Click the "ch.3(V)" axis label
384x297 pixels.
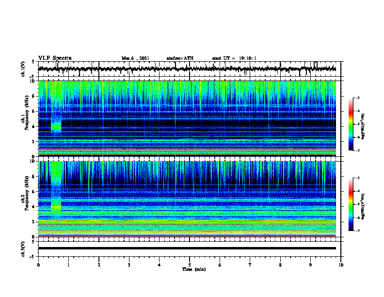point(23,249)
